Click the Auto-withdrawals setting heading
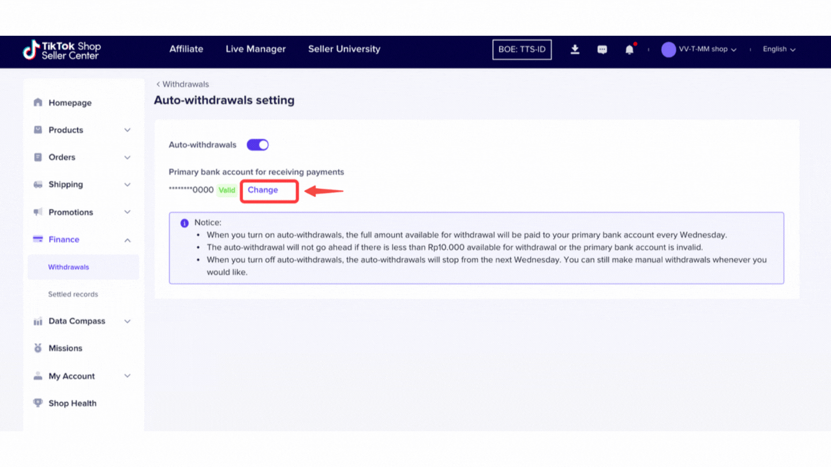831x467 pixels. coord(224,100)
